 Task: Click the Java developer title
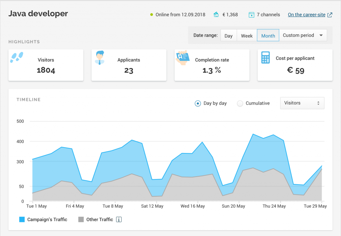click(38, 14)
